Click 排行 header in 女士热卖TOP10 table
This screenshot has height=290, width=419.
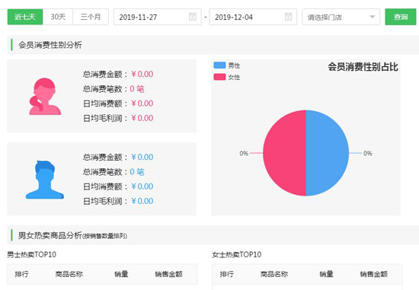226,274
